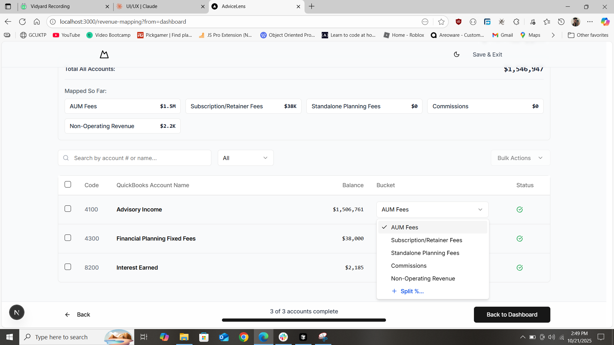Click green status check for Interest Earned

pos(520,268)
